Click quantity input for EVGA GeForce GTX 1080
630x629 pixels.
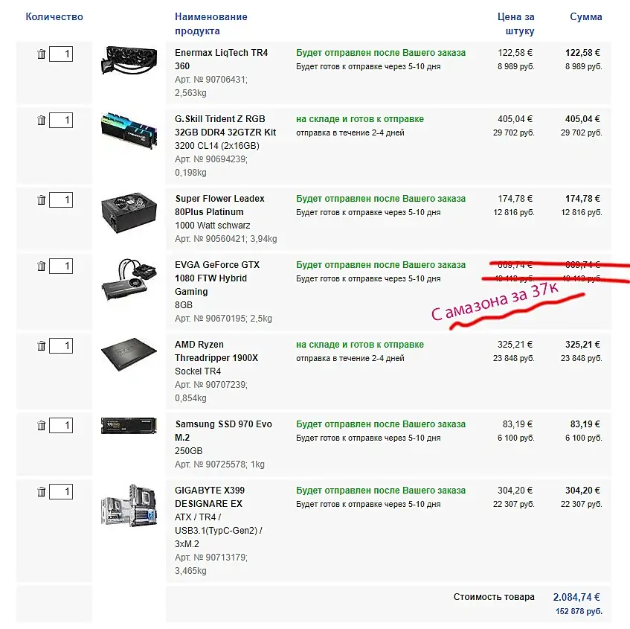(x=61, y=266)
